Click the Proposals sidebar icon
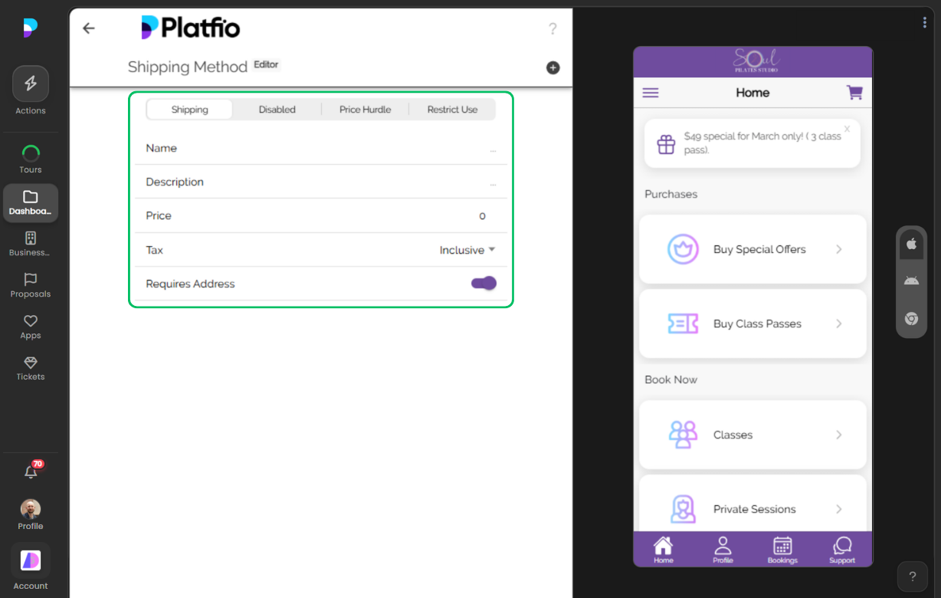 click(x=31, y=281)
